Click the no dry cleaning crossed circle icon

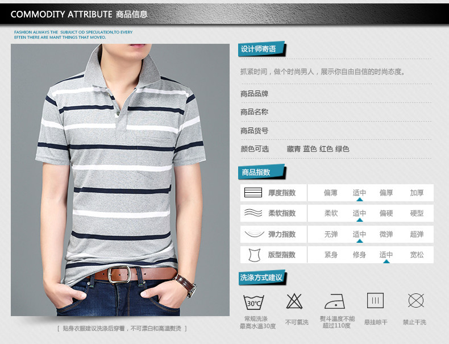416,300
